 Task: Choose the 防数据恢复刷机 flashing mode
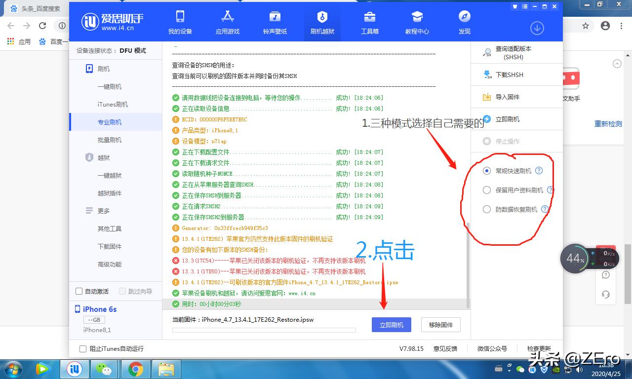coord(486,209)
